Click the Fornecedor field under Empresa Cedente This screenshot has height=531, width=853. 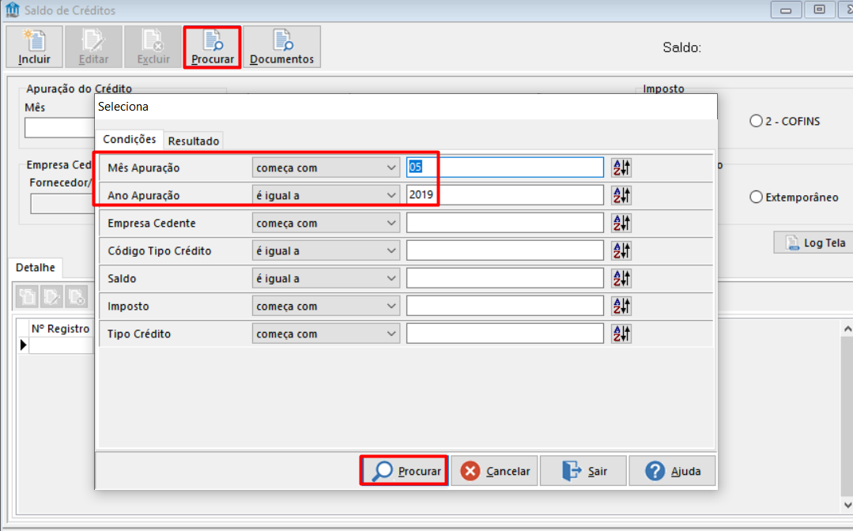pos(62,204)
